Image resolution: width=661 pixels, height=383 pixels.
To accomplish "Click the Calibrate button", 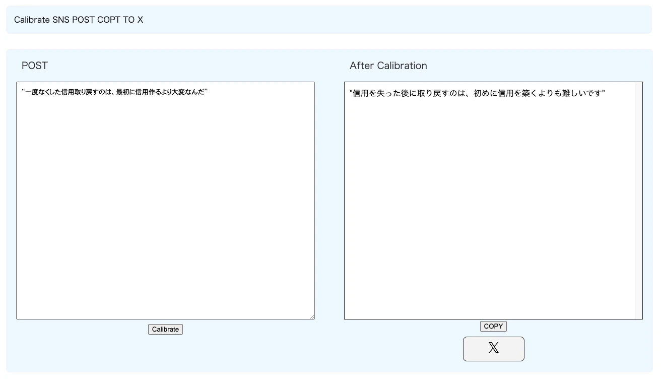I will [165, 329].
